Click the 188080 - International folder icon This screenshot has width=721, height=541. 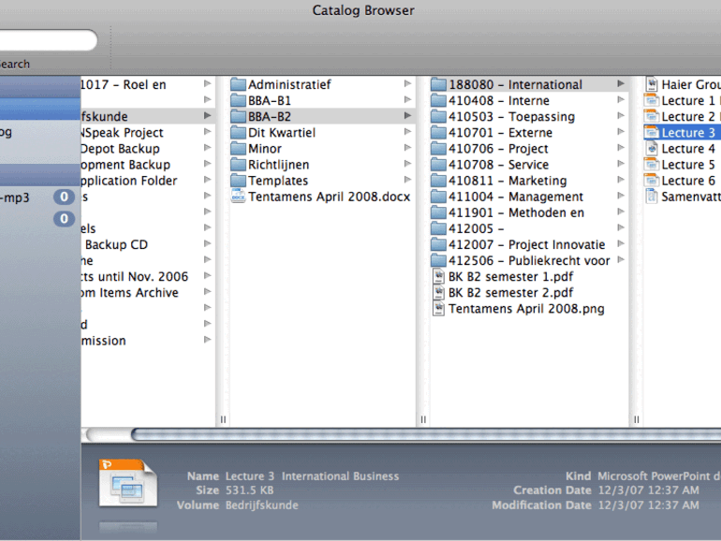tap(438, 84)
